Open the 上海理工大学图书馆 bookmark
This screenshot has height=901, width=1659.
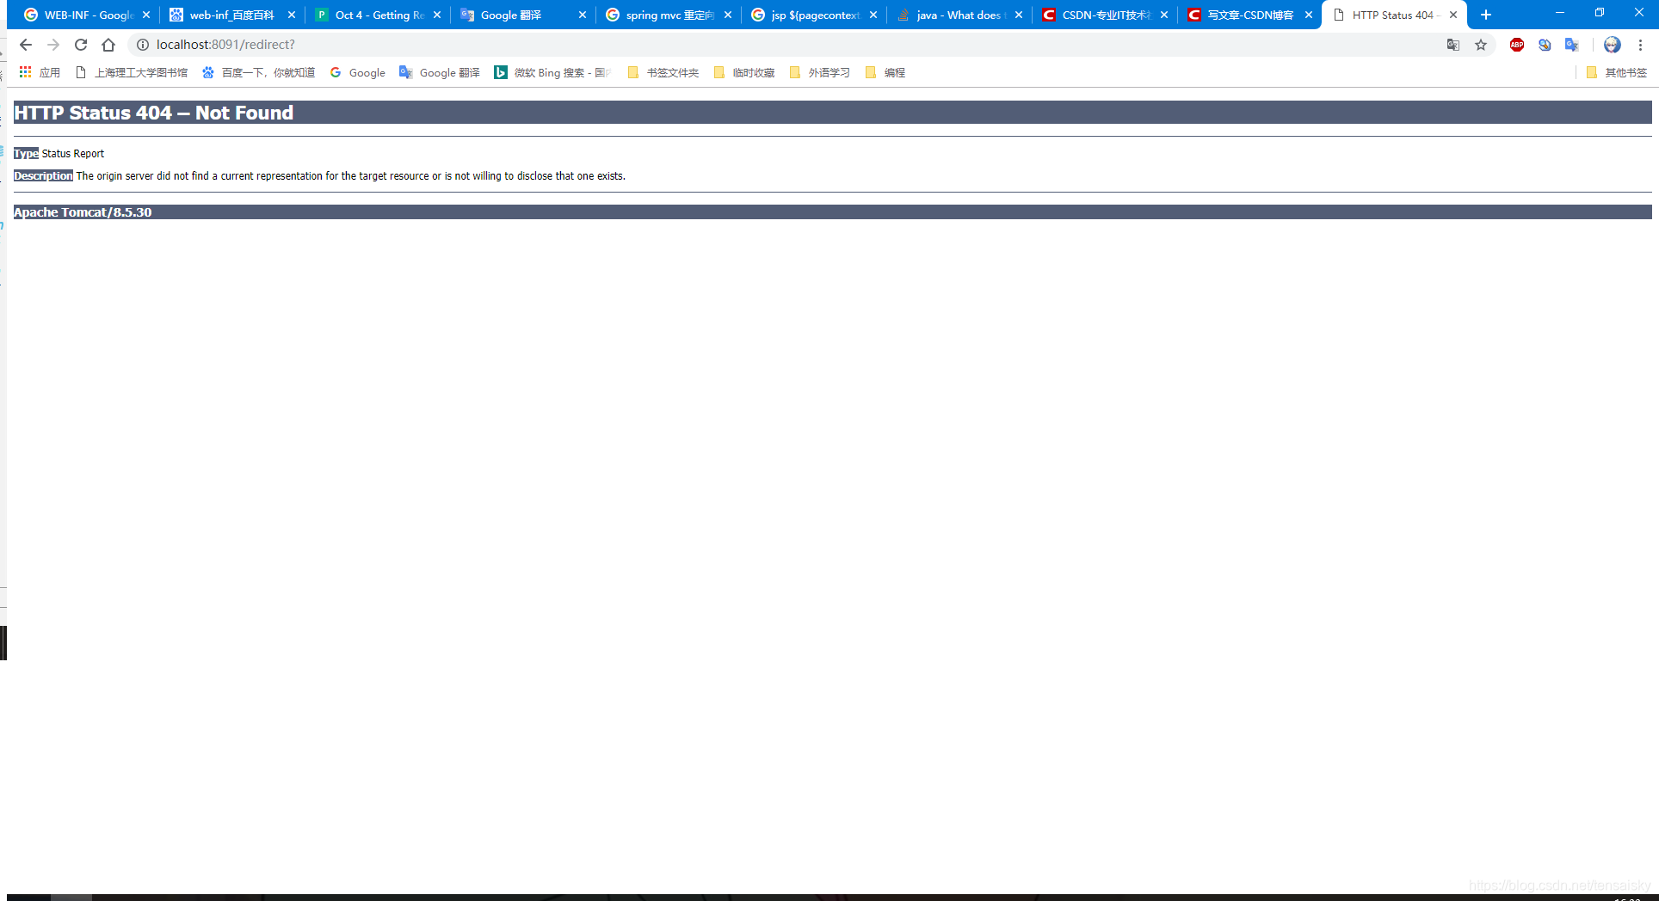coord(132,72)
